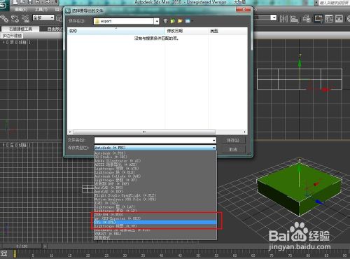Viewport: 350px width, 259px height.
Task: Sort by the Type column header
Action: pos(227,31)
